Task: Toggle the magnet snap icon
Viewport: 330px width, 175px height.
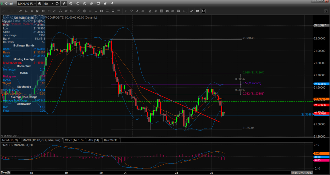Action: [x=203, y=11]
